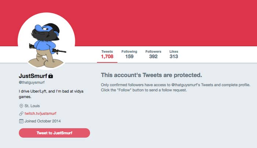Screen dimensions: 257x148
Task: Click the 392 followers count number
Action: (x=153, y=57)
